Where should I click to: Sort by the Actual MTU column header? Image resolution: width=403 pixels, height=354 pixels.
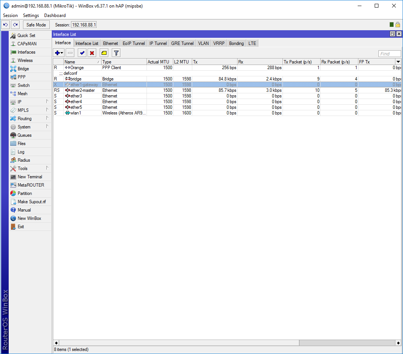160,62
